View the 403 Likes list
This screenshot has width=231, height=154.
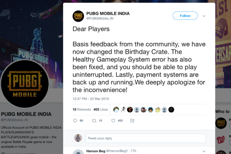[x=101, y=110]
